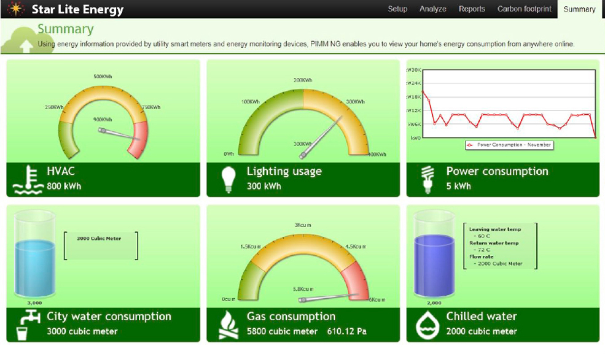Viewport: 605px width, 354px height.
Task: Click the Power Consumption - November legend
Action: tap(509, 145)
